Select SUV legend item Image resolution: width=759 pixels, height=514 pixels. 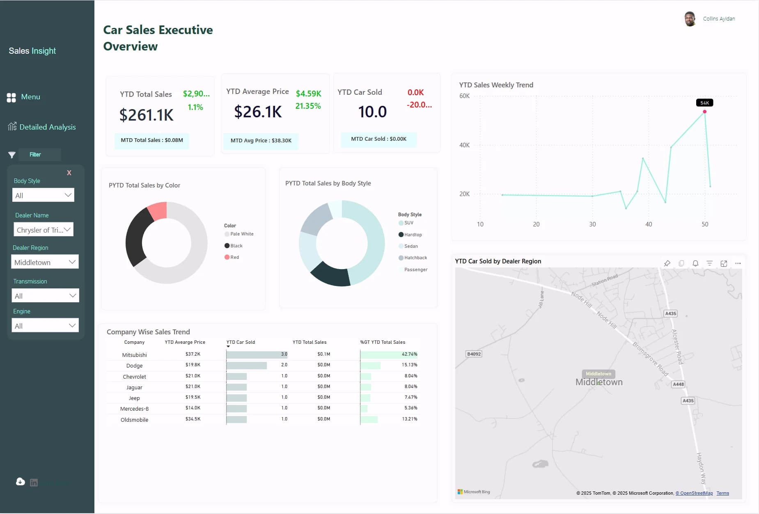tap(406, 223)
